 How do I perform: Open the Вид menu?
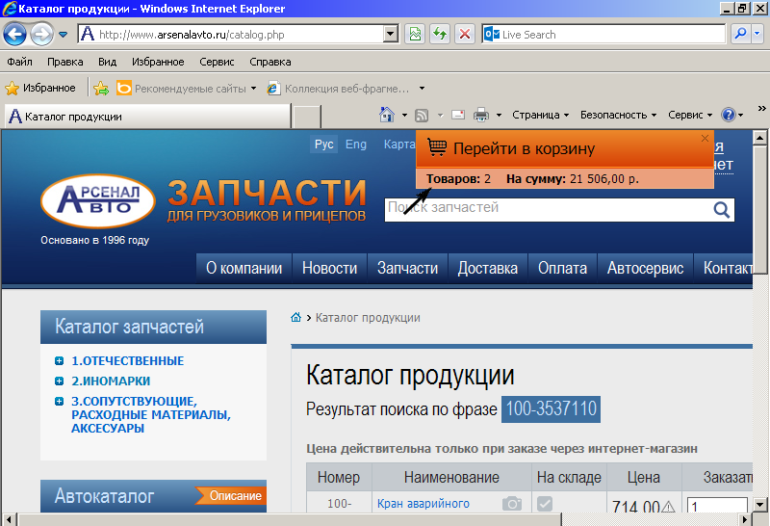(107, 62)
